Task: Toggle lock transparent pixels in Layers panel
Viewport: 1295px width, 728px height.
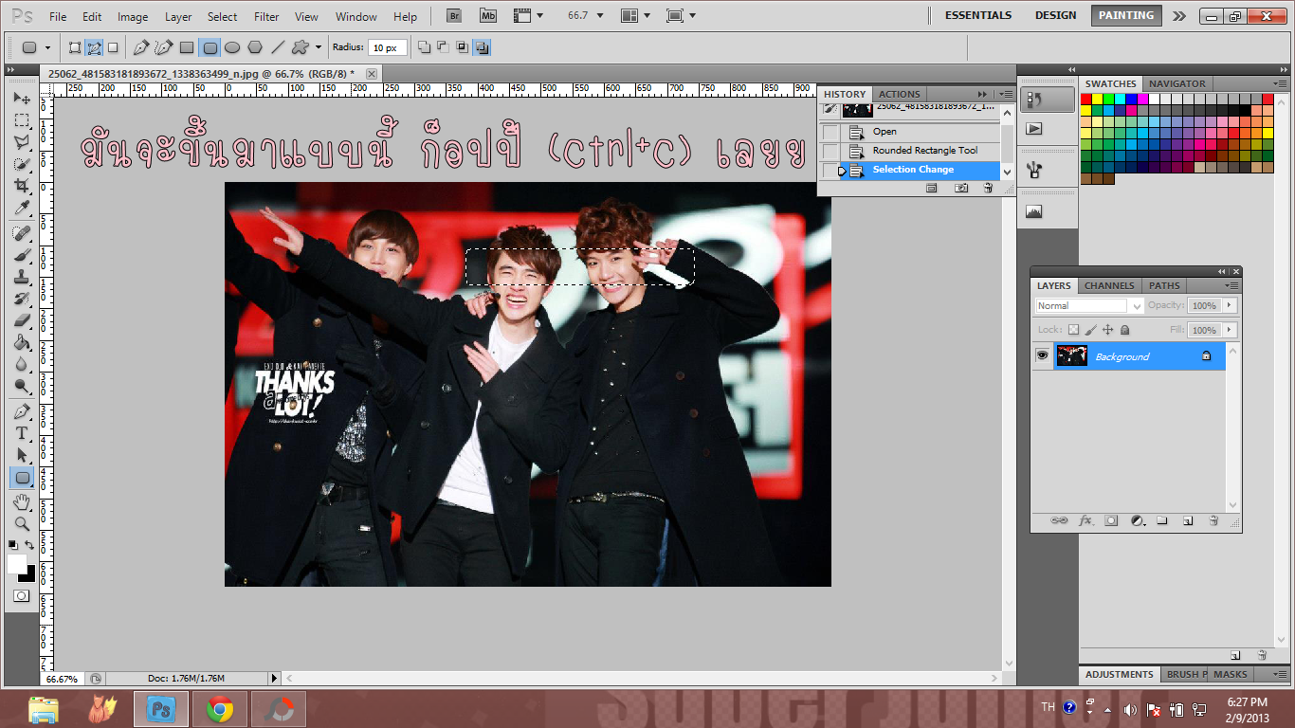Action: 1073,330
